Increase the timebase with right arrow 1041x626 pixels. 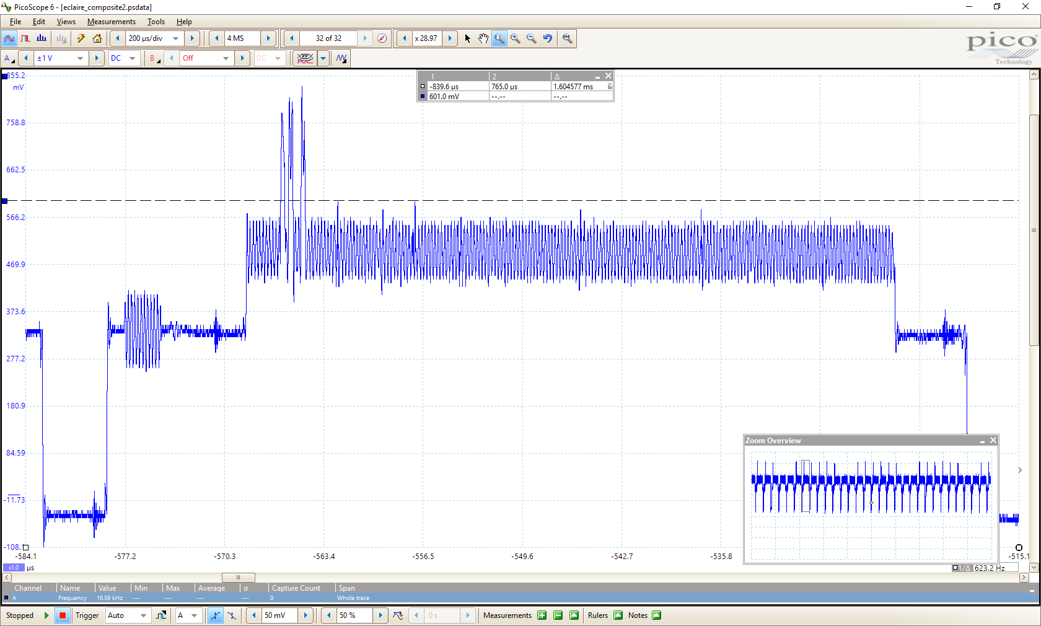click(193, 38)
